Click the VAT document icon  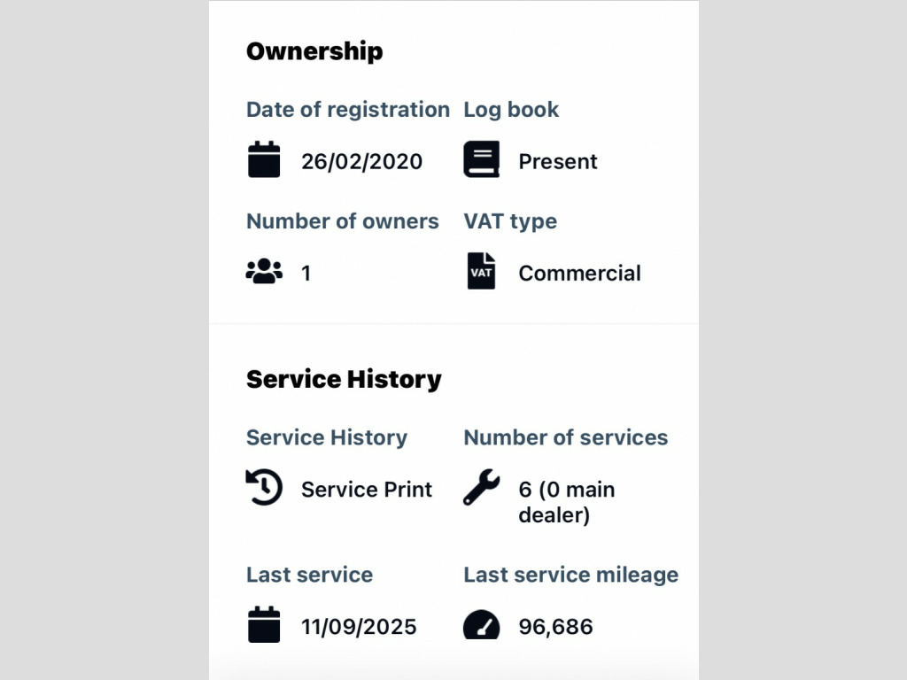click(x=482, y=272)
